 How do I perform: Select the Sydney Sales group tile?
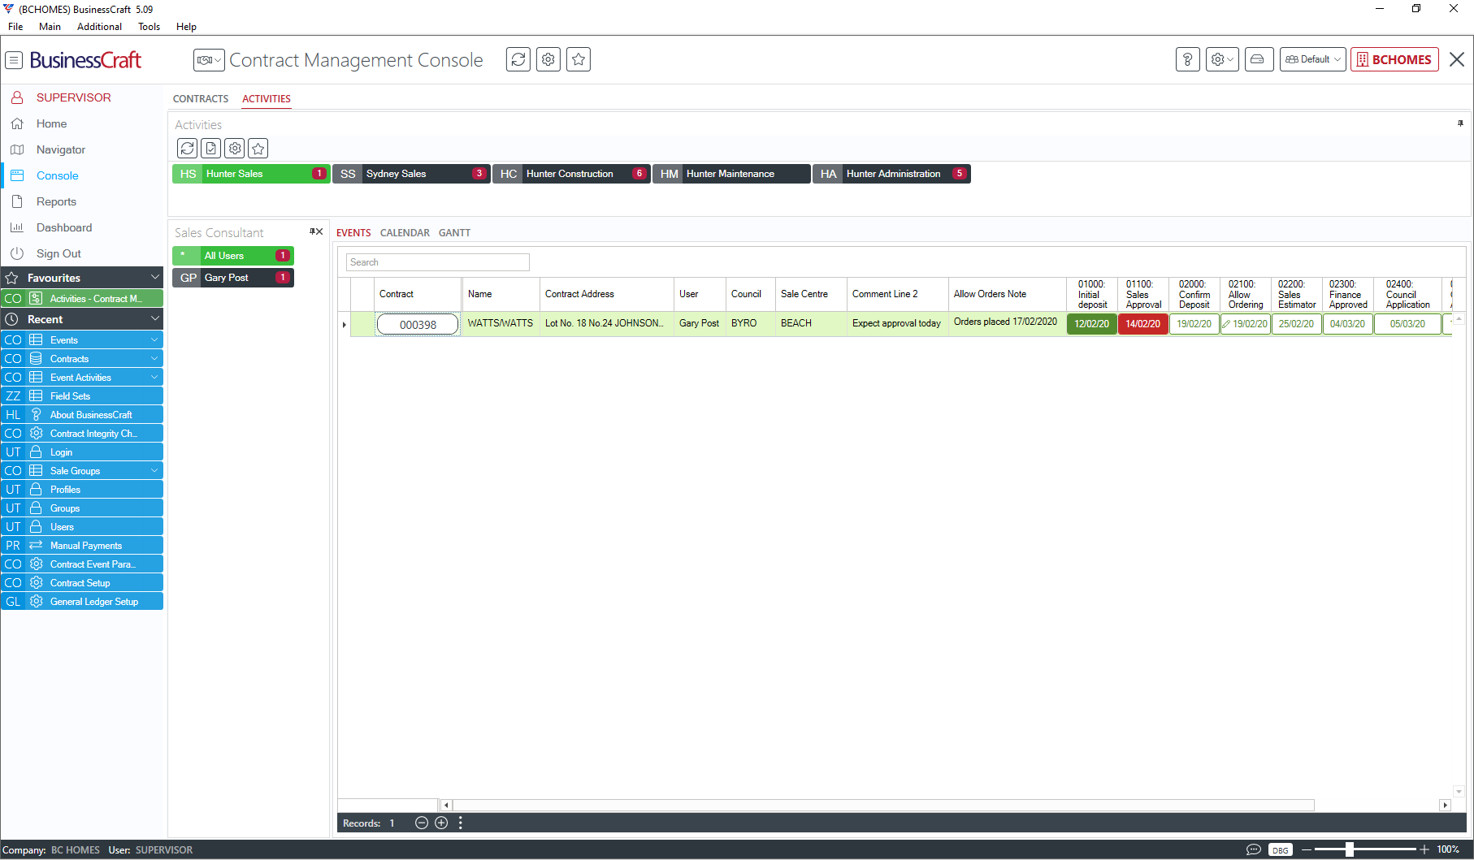pos(411,174)
